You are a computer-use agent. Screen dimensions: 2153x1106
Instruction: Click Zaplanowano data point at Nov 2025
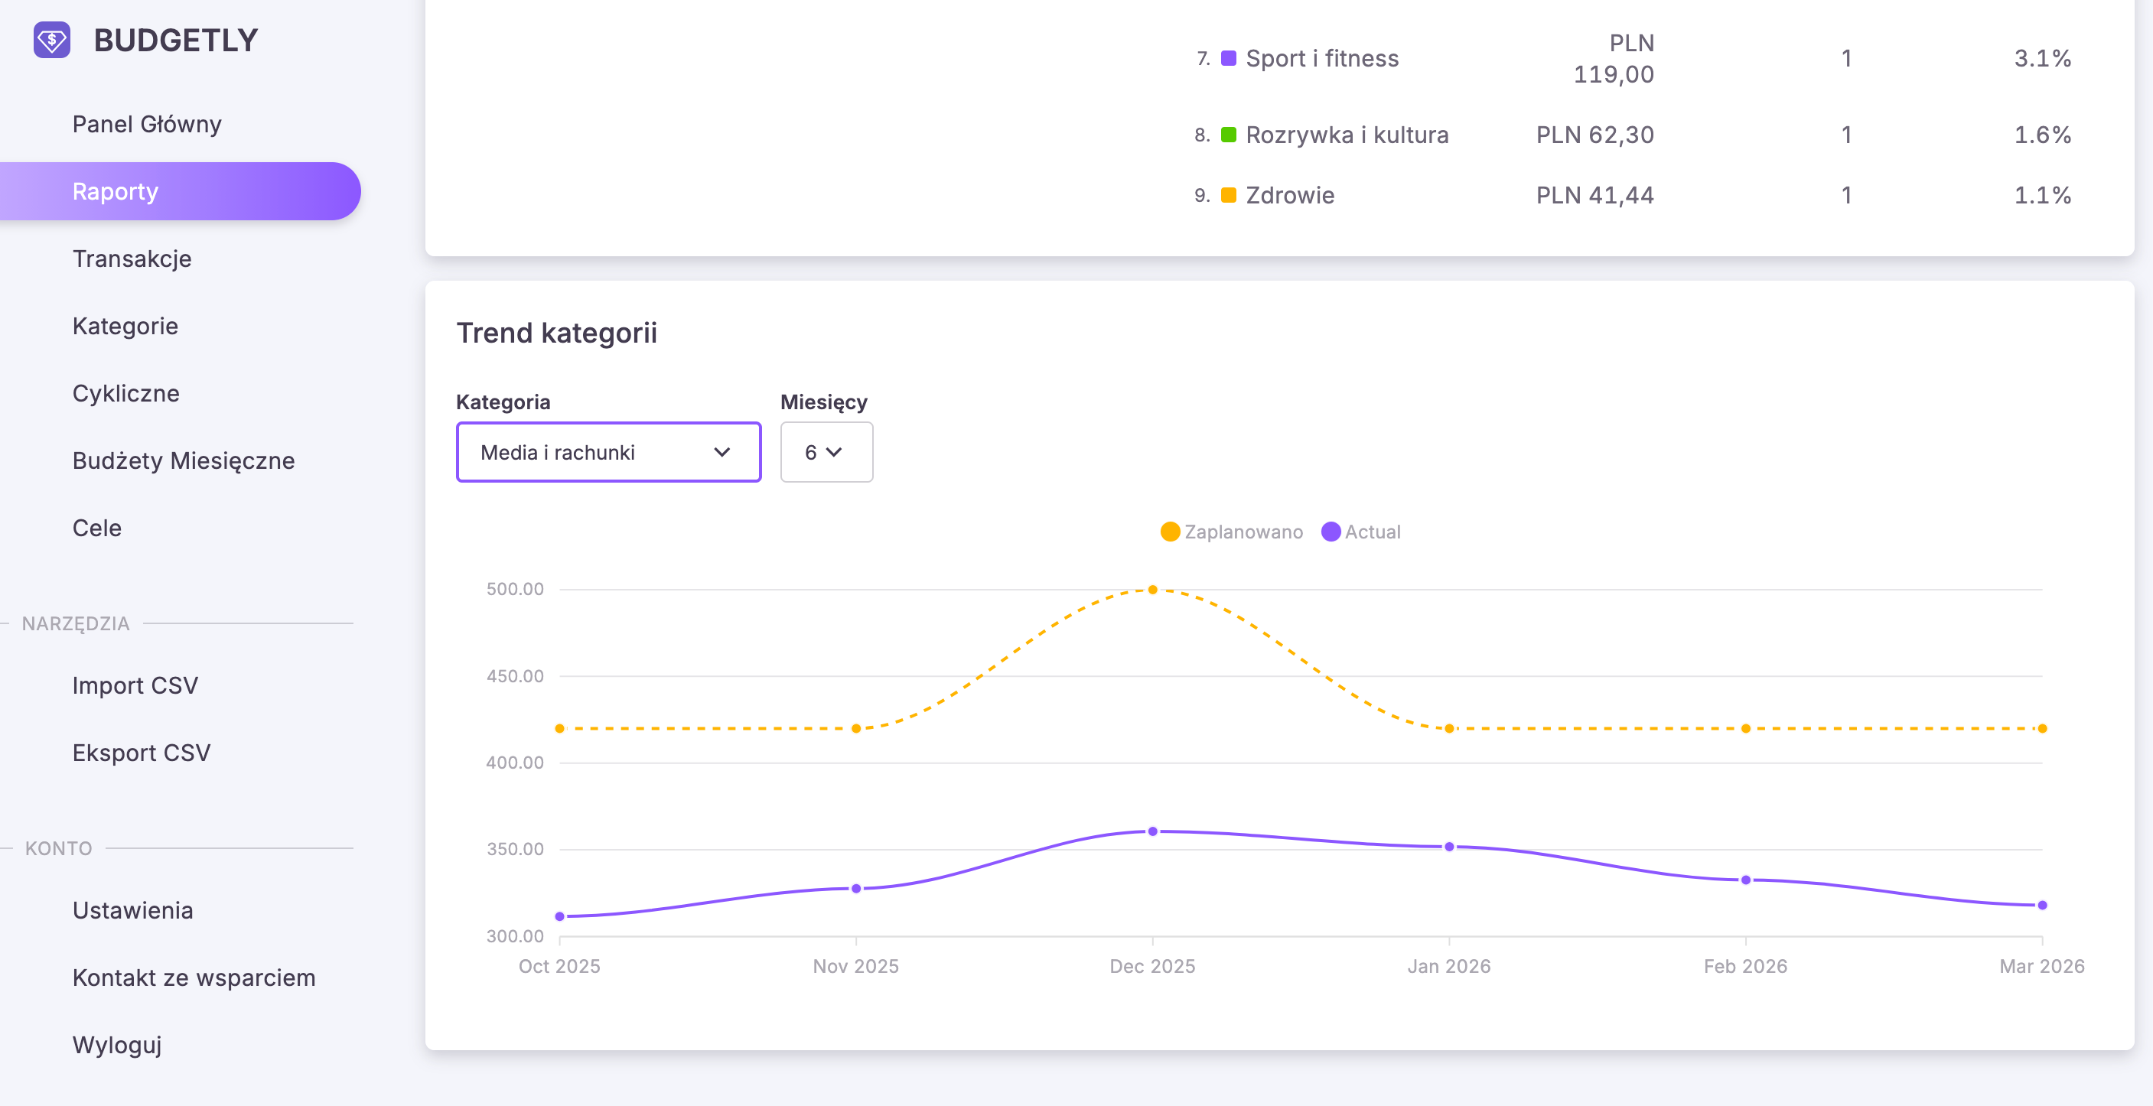856,728
